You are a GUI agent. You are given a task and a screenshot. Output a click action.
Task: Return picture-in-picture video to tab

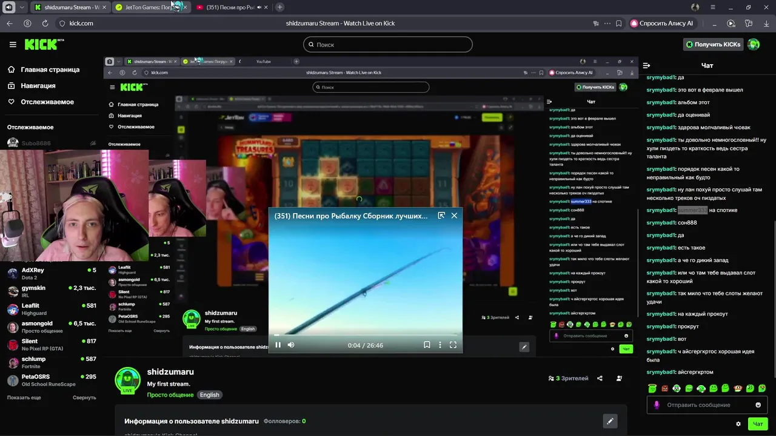[x=441, y=216]
